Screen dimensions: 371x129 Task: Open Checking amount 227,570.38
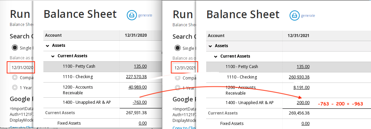(x=136, y=76)
